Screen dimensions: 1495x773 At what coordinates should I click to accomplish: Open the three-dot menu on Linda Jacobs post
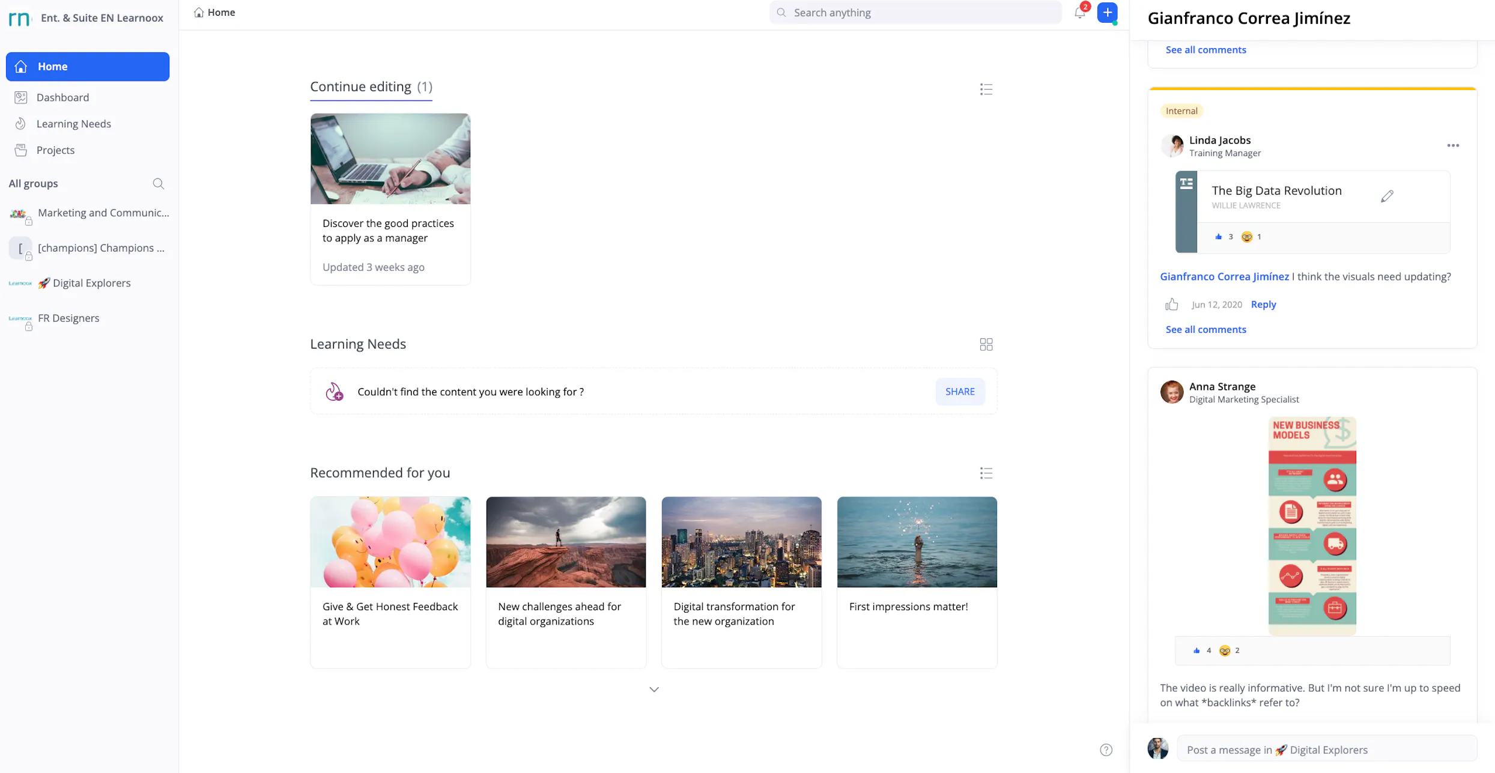1453,145
